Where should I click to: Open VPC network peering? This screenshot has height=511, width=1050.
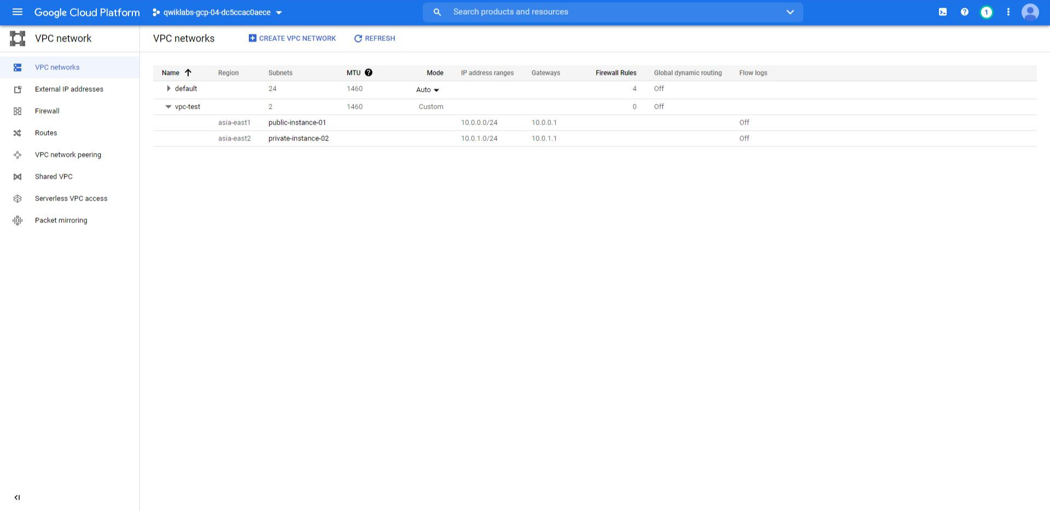pos(68,155)
